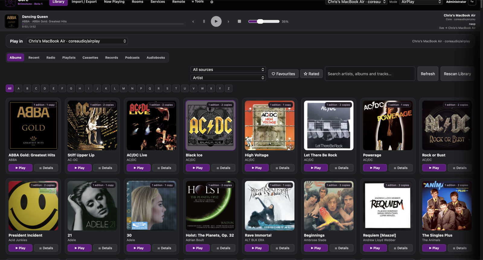Open the Artist sort dropdown
Screen dimensions: 483x260
click(228, 78)
